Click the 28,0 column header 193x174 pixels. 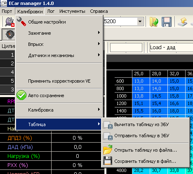(x=159, y=74)
